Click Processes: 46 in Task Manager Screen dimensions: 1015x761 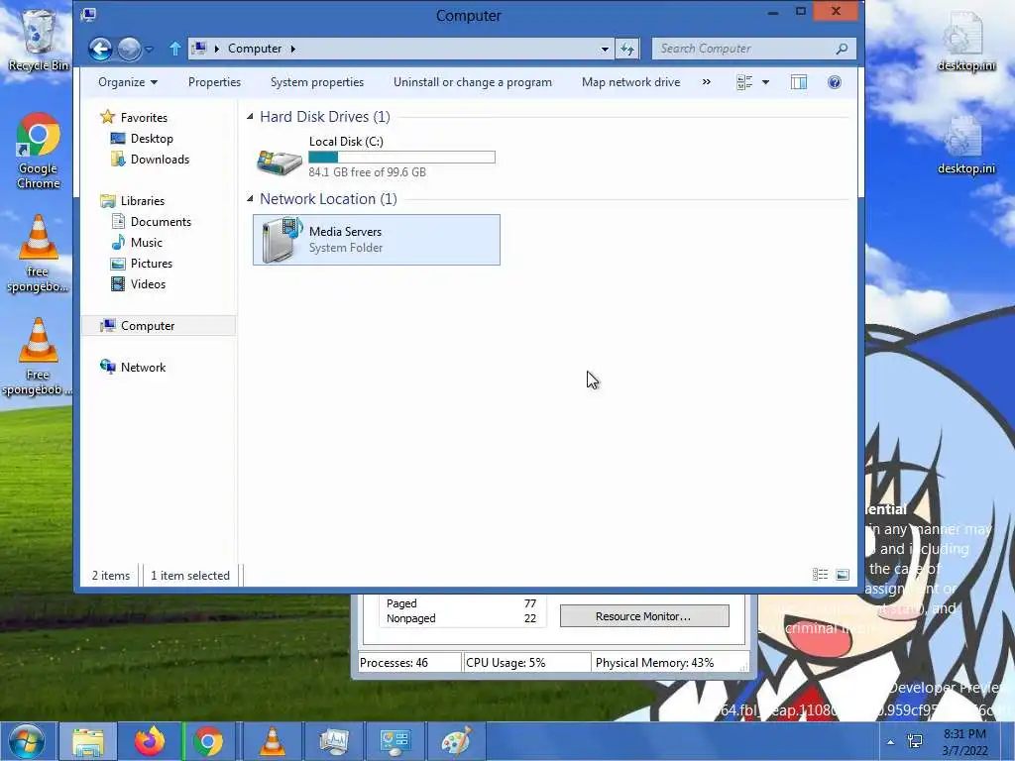pyautogui.click(x=394, y=663)
